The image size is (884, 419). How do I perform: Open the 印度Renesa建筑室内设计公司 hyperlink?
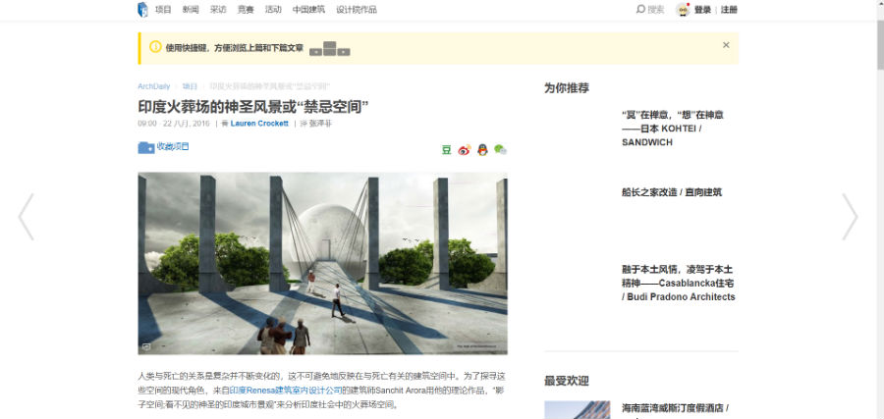[286, 390]
